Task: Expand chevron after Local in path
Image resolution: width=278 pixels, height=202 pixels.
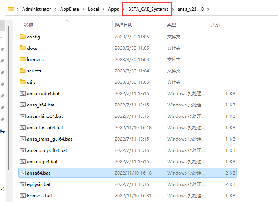Action: tap(103, 9)
